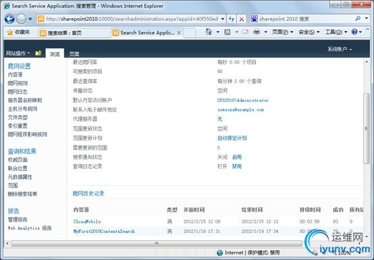Expand the Help dropdown arrow
Image resolution: width=374 pixels, height=260 pixels.
point(360,32)
